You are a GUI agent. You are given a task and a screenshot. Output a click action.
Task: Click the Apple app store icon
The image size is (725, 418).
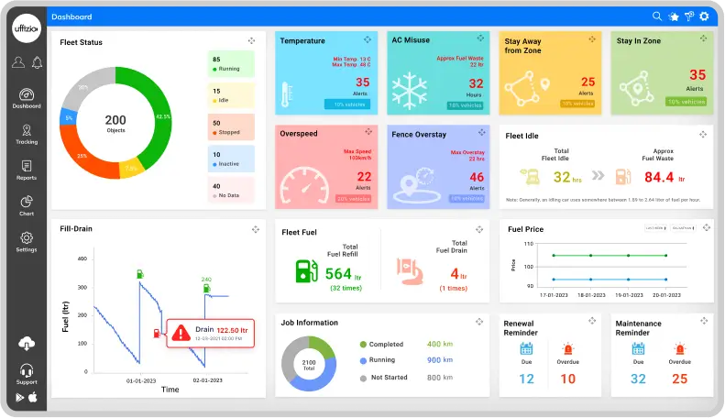[x=34, y=397]
